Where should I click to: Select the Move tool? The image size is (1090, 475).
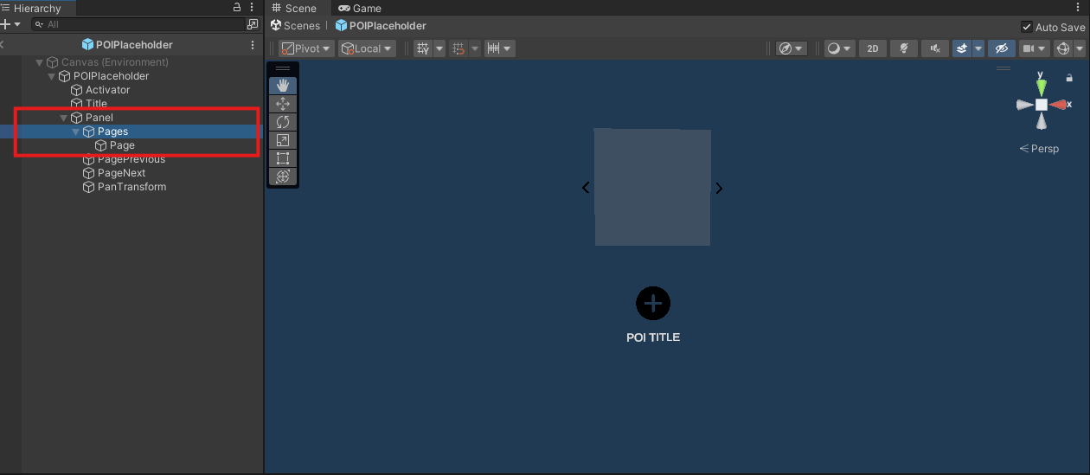pyautogui.click(x=283, y=104)
